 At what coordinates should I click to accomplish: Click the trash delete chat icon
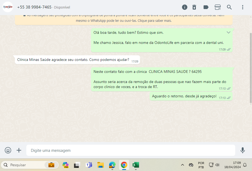click(x=194, y=7)
